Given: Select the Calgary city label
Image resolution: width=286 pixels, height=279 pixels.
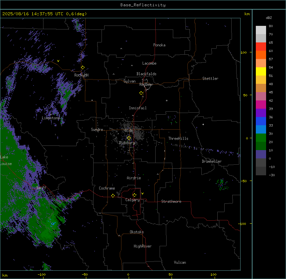Looking at the screenshot, I should (x=132, y=200).
